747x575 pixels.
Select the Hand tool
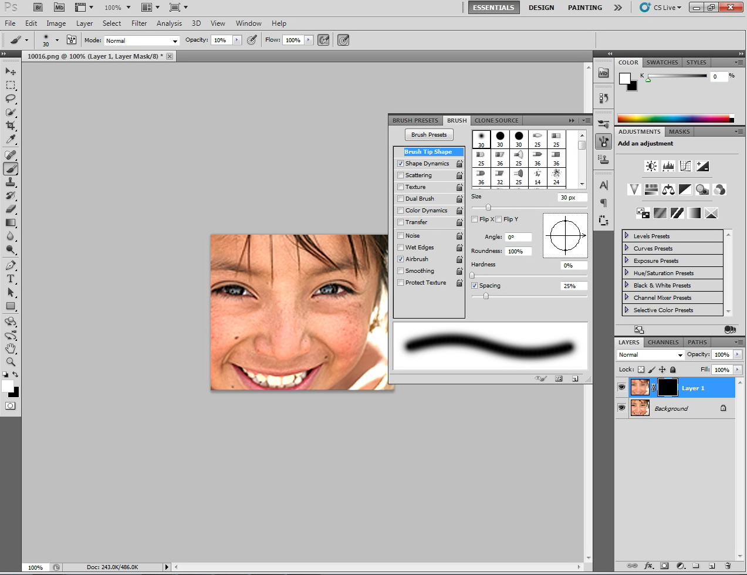pyautogui.click(x=11, y=349)
